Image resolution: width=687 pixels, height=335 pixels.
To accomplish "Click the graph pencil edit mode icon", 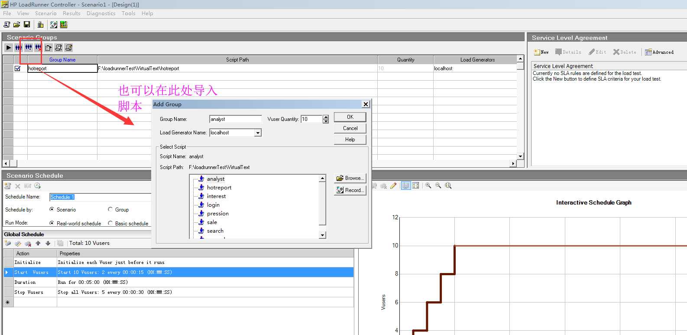I will click(x=393, y=185).
